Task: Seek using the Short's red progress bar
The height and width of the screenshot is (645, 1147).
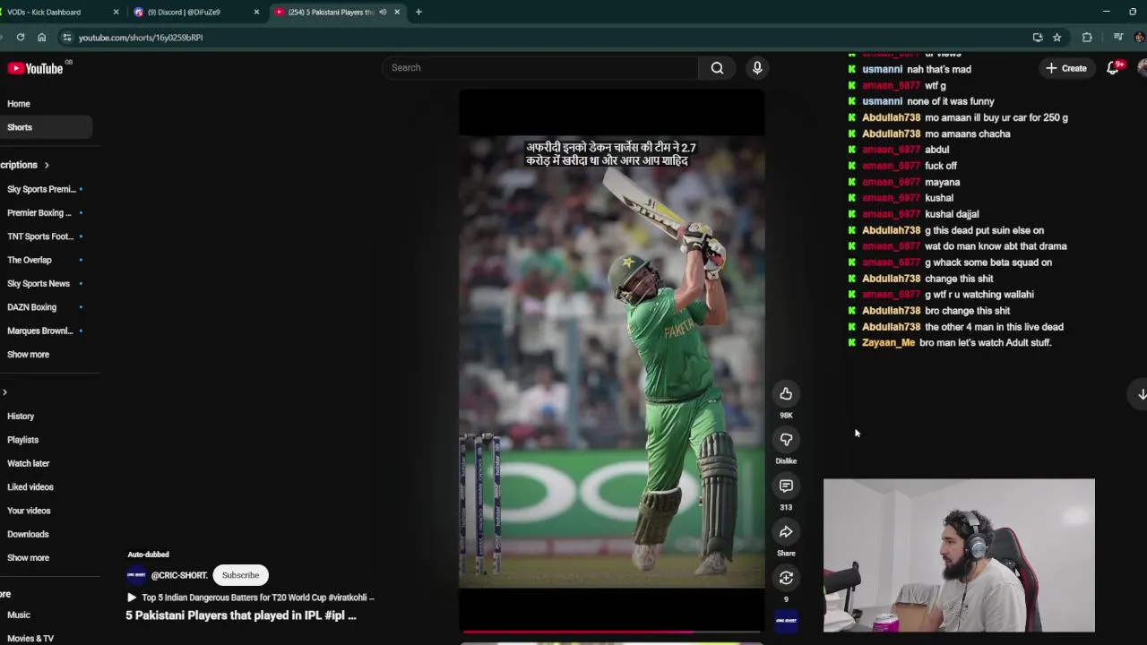Action: pos(612,632)
